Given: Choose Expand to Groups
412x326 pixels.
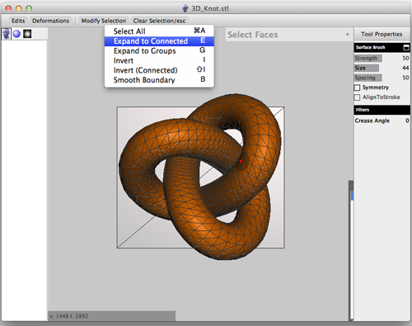Looking at the screenshot, I should click(159, 51).
